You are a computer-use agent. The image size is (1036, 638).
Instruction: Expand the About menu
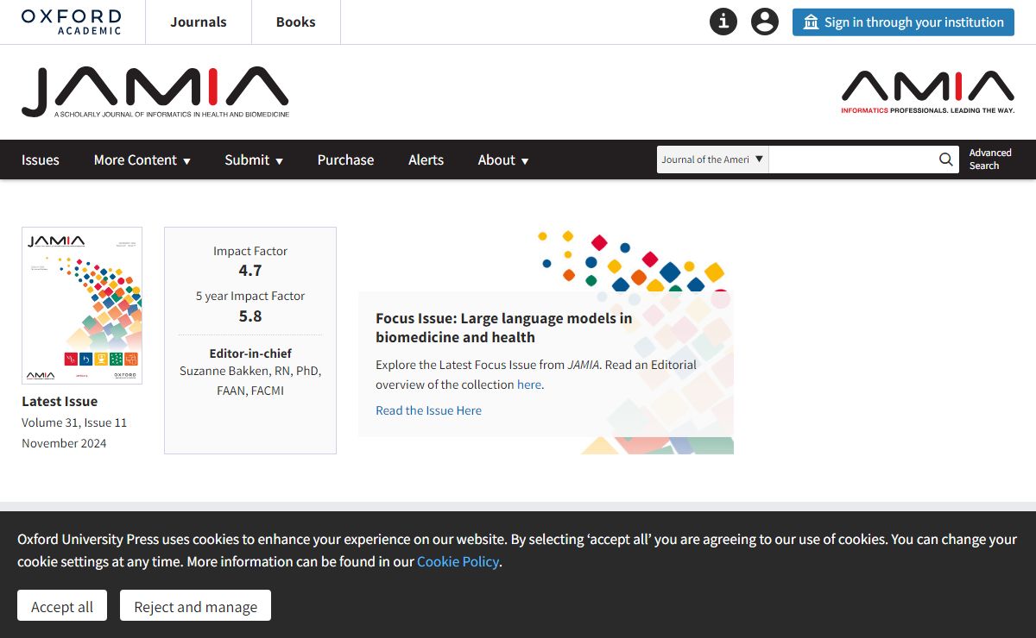point(503,159)
